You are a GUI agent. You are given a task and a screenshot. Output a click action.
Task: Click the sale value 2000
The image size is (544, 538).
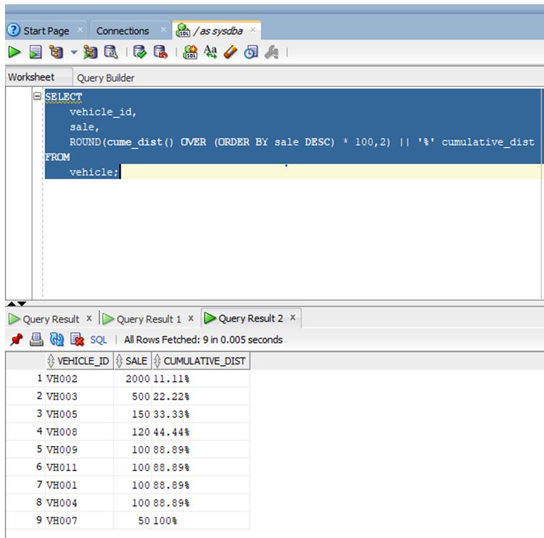click(133, 378)
